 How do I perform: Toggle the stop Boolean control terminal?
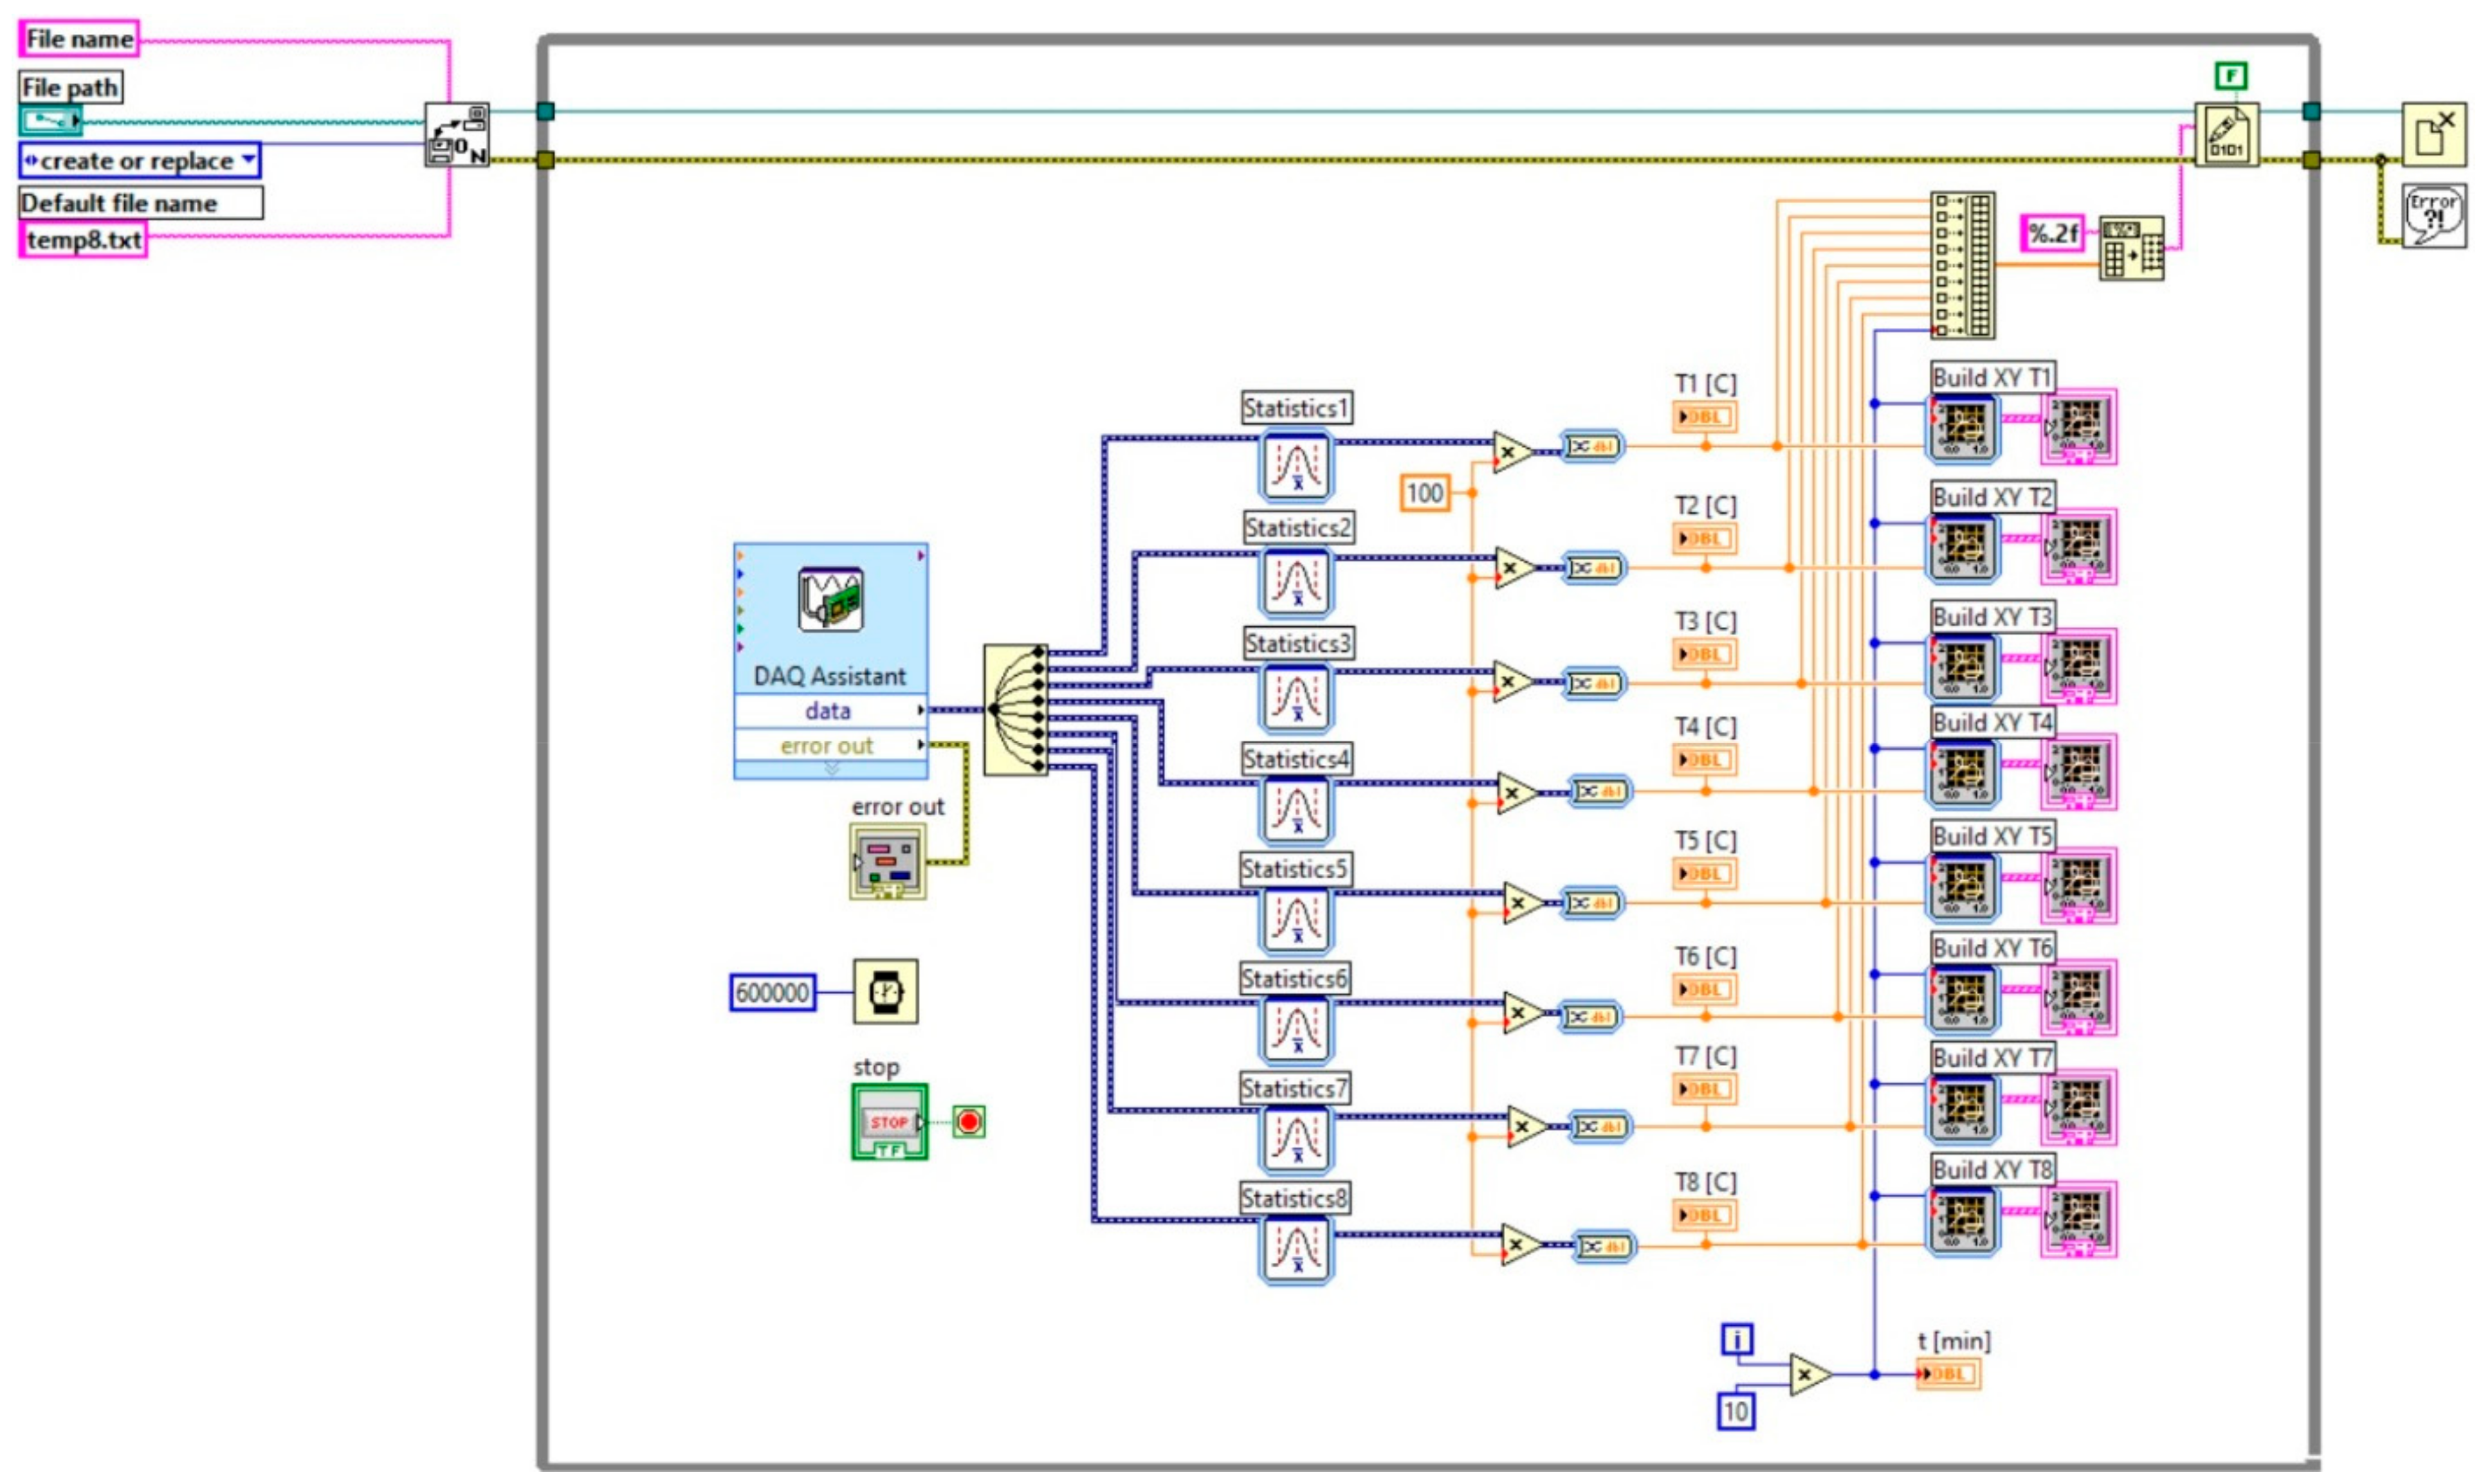(890, 1123)
